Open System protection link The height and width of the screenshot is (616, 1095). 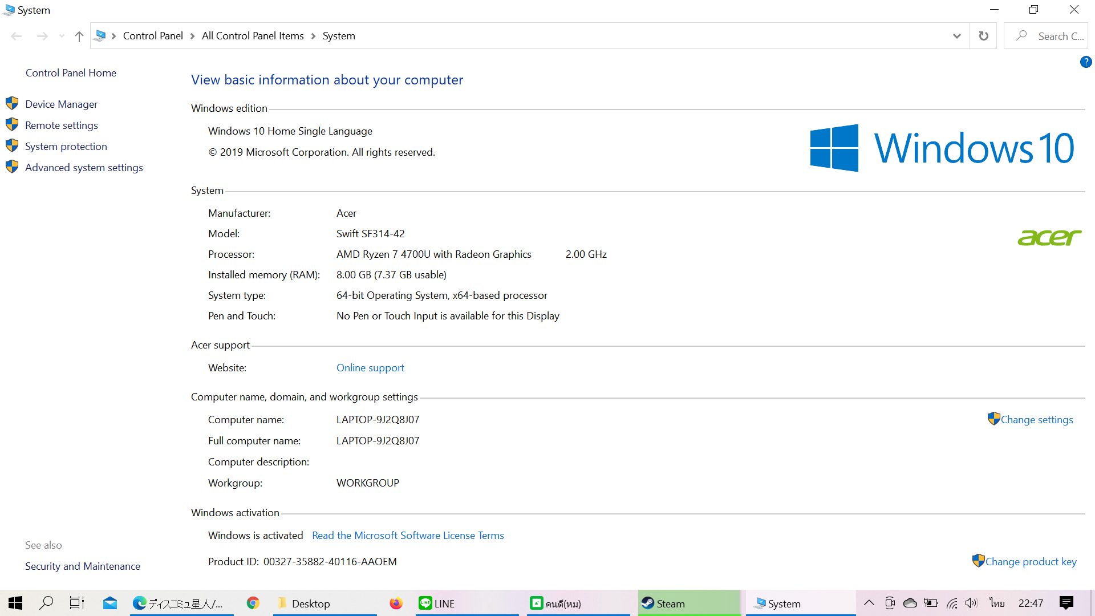click(66, 146)
